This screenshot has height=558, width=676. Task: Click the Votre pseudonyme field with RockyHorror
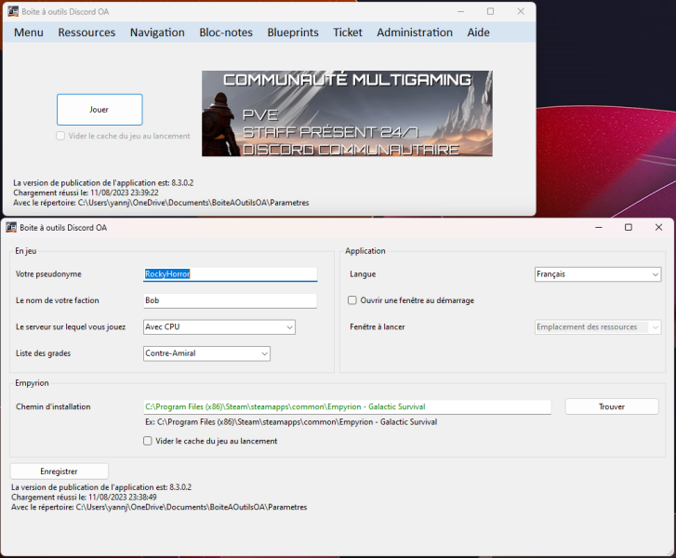click(231, 274)
